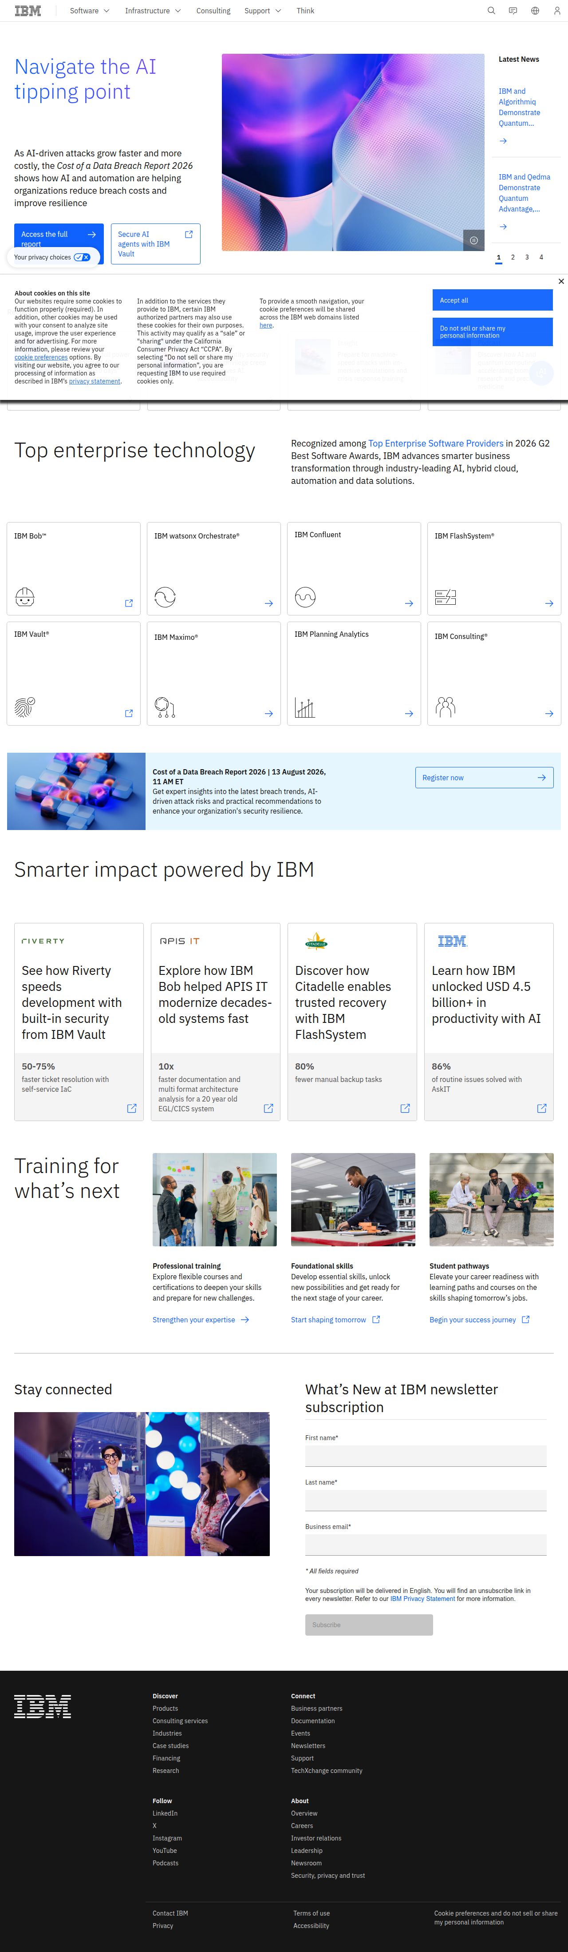Image resolution: width=568 pixels, height=1952 pixels.
Task: Go to Latest News page 1
Action: (498, 258)
